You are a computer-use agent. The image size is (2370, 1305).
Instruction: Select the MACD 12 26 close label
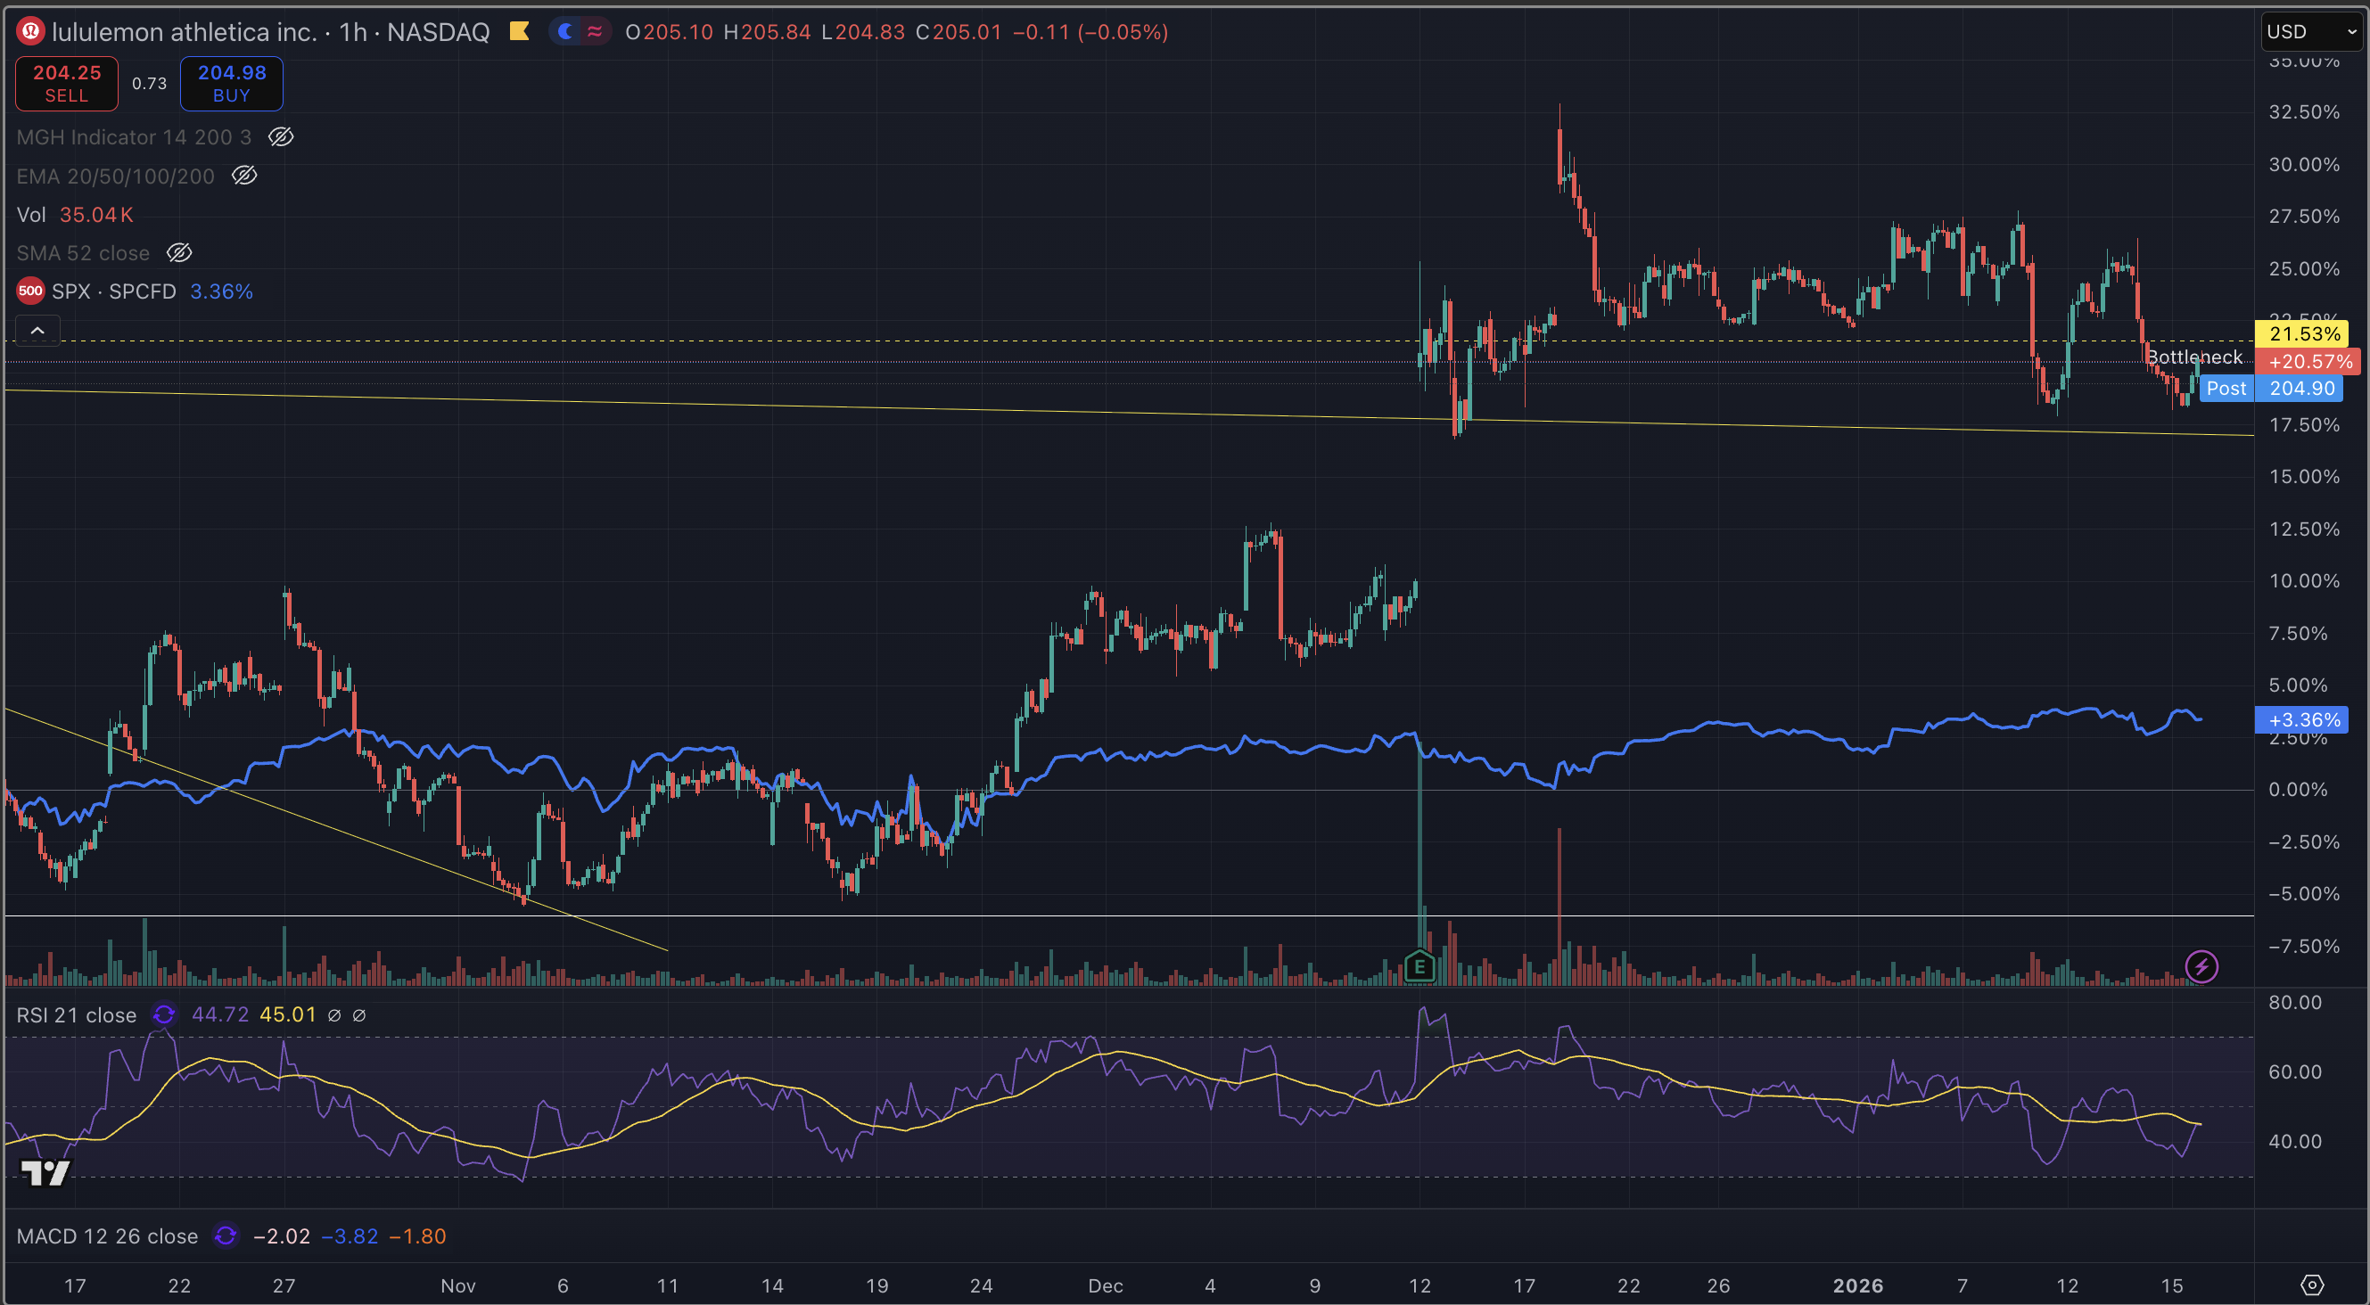click(107, 1236)
